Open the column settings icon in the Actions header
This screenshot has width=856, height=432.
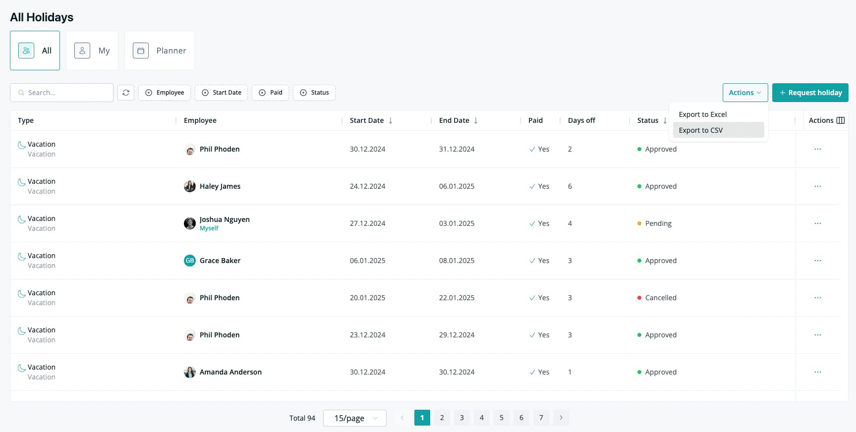point(841,120)
